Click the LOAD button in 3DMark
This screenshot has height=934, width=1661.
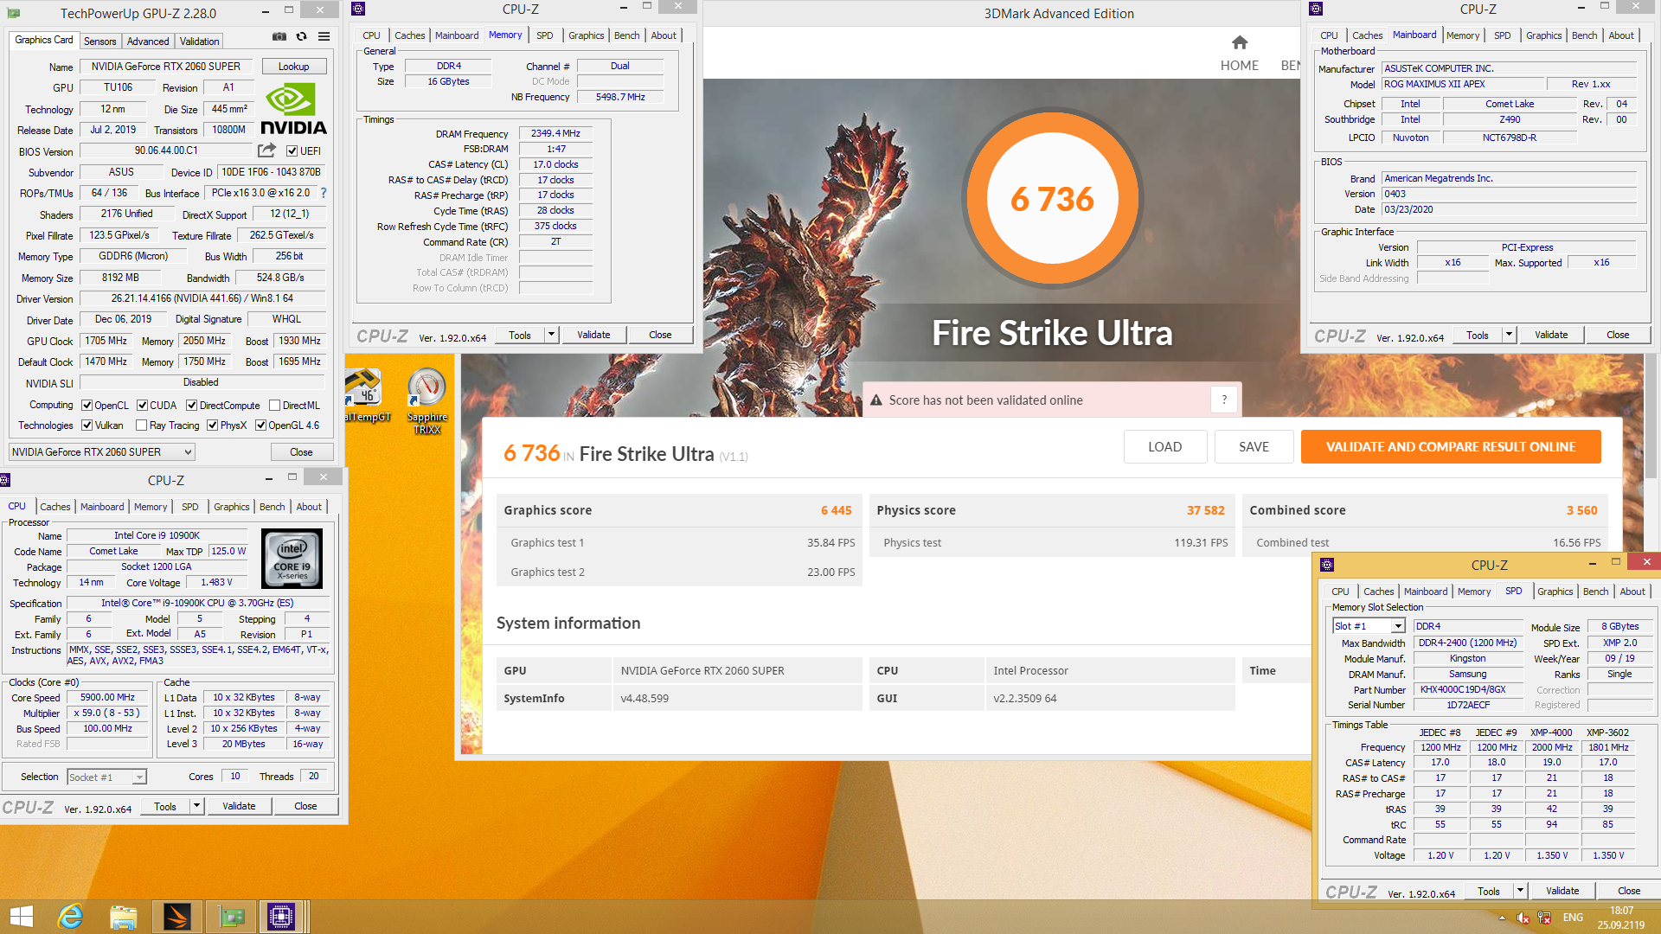[x=1164, y=447]
